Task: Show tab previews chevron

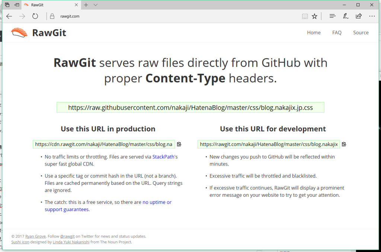Action: (x=96, y=5)
